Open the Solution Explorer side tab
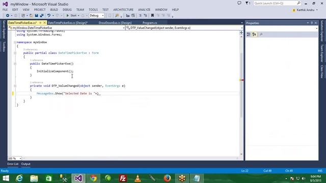The image size is (326, 183). point(322,30)
